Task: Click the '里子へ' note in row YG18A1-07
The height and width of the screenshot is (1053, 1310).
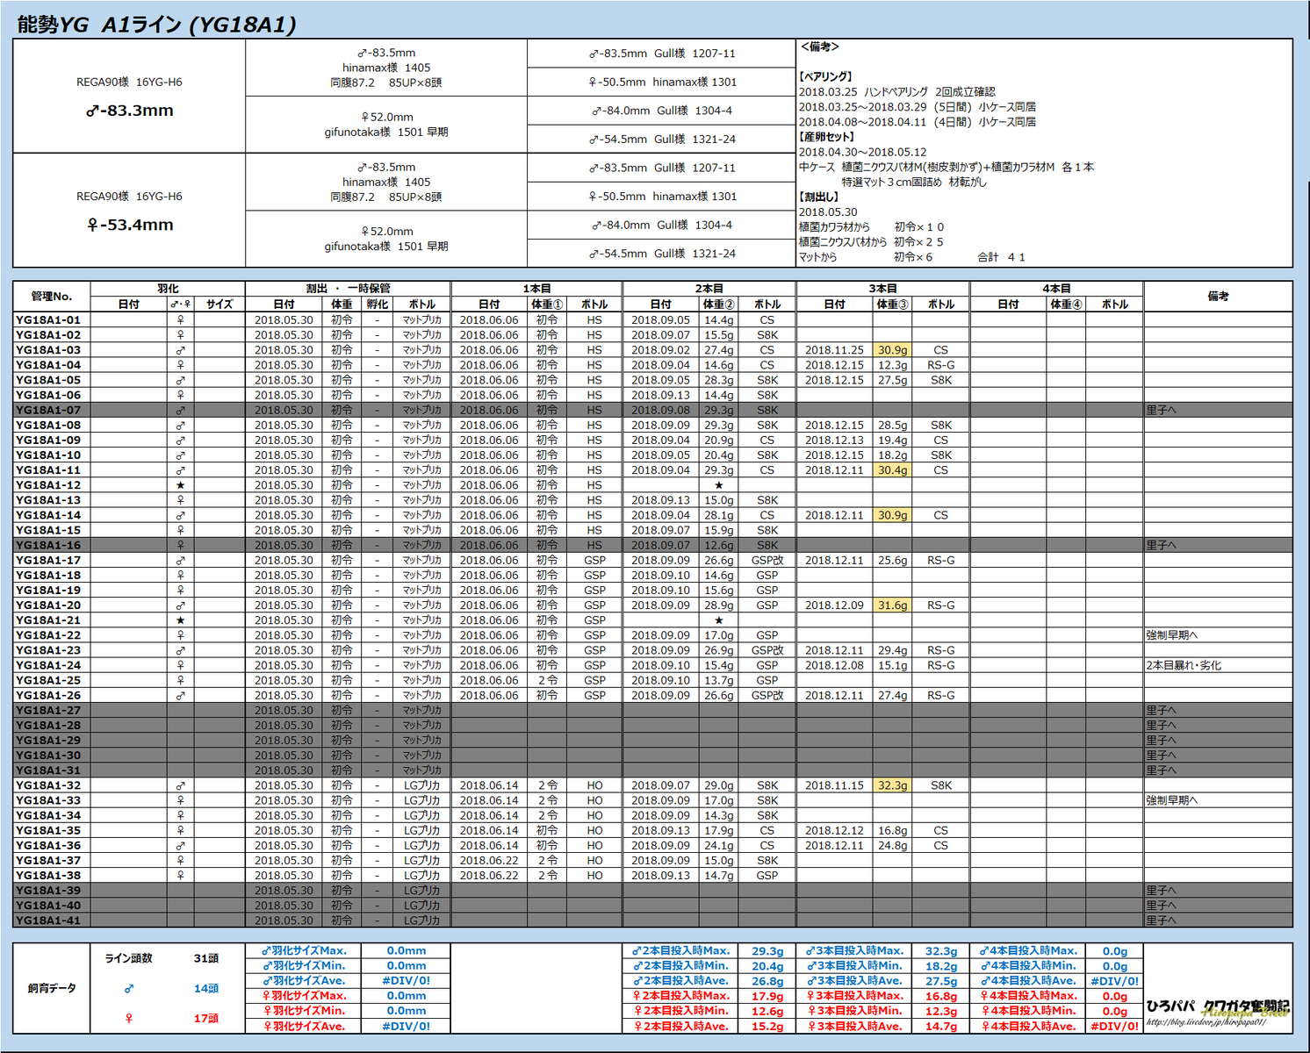Action: [1161, 410]
